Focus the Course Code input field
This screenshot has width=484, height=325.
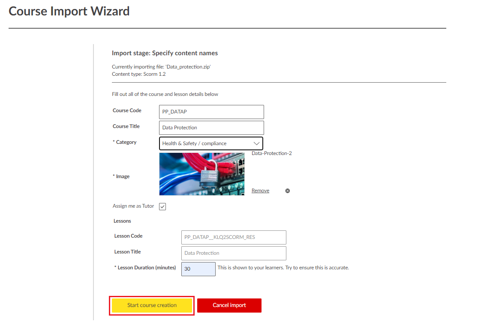pyautogui.click(x=211, y=112)
